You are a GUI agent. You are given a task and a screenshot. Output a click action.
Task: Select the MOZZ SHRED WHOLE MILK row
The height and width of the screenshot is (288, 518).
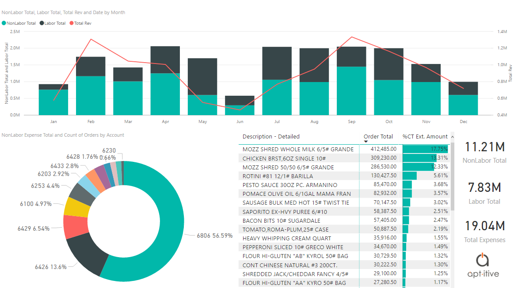pos(344,149)
